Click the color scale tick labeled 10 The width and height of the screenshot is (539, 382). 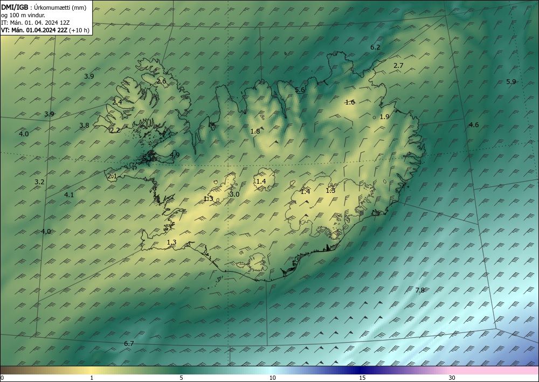tap(272, 378)
